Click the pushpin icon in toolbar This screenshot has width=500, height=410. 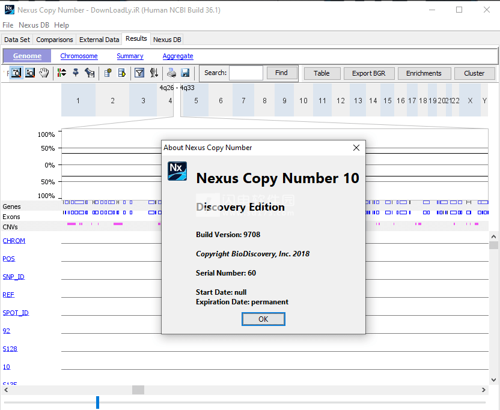(x=76, y=73)
